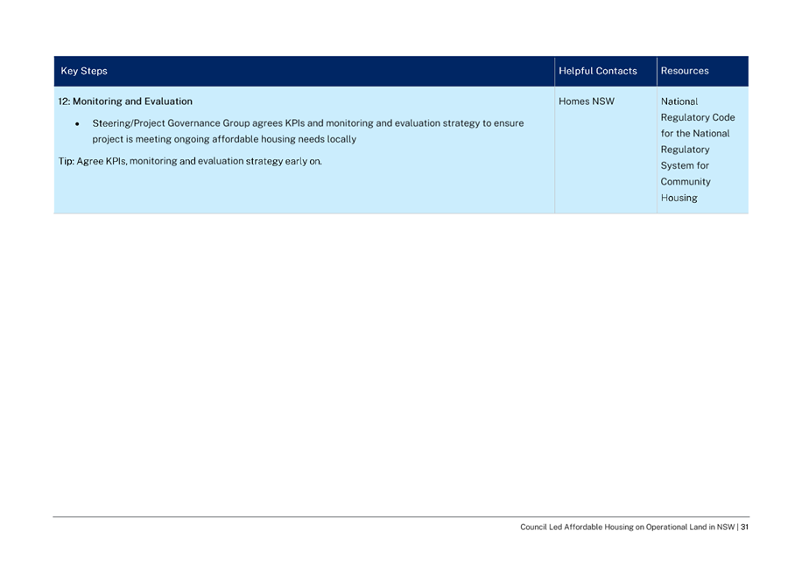802x566 pixels.
Task: Click the word "Tip:" starting the tip sentence
Action: click(67, 161)
